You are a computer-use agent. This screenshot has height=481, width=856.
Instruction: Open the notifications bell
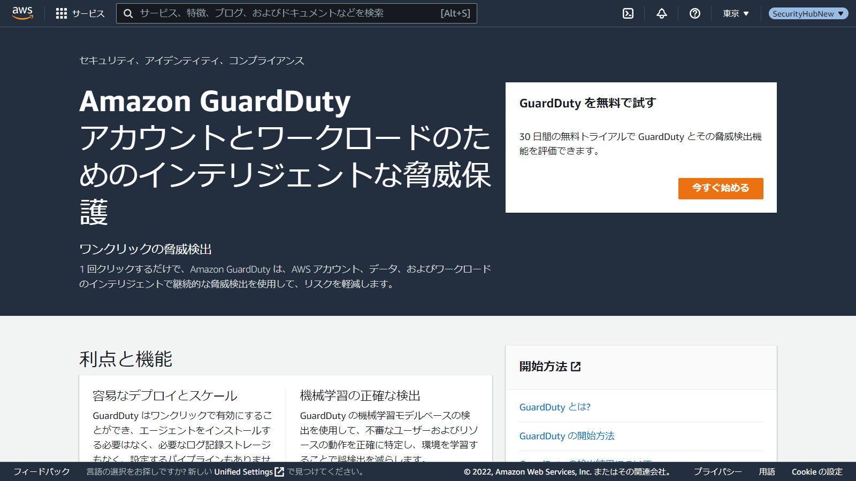click(x=662, y=13)
